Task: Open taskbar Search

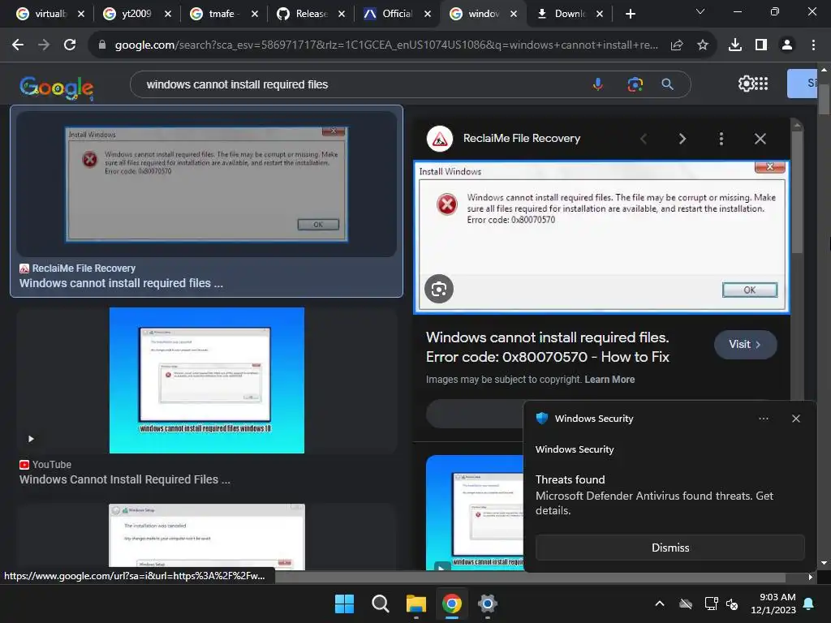Action: coord(380,604)
